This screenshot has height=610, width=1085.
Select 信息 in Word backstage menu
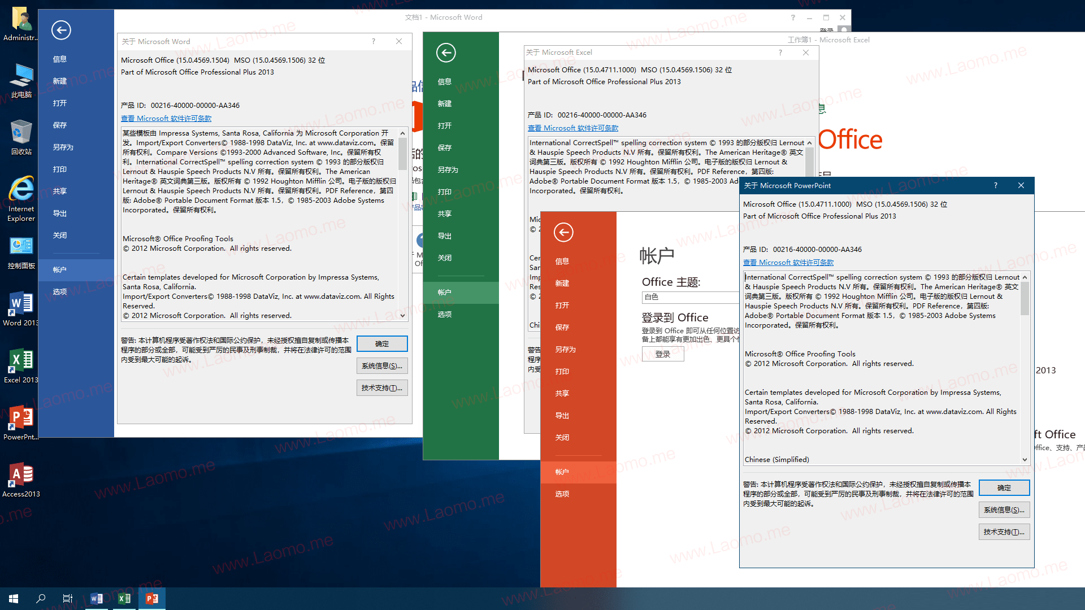point(60,59)
